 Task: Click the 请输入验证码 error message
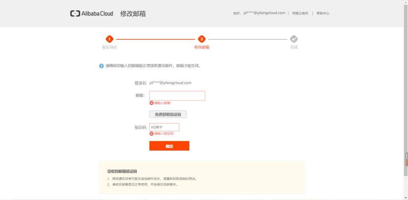click(164, 134)
